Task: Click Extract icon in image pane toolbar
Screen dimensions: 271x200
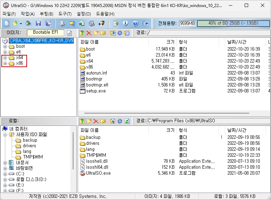Action: 113,33
